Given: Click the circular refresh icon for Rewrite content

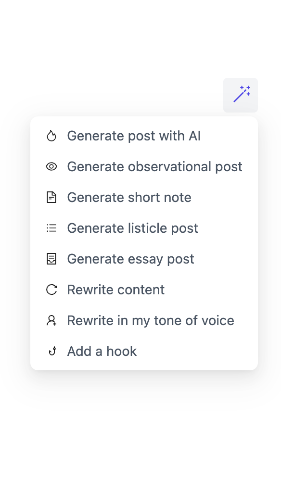Looking at the screenshot, I should (51, 290).
